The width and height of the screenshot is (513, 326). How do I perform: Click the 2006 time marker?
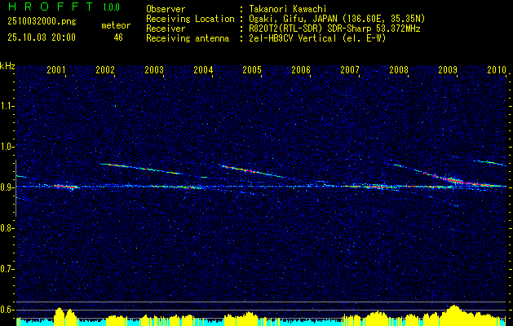point(301,70)
